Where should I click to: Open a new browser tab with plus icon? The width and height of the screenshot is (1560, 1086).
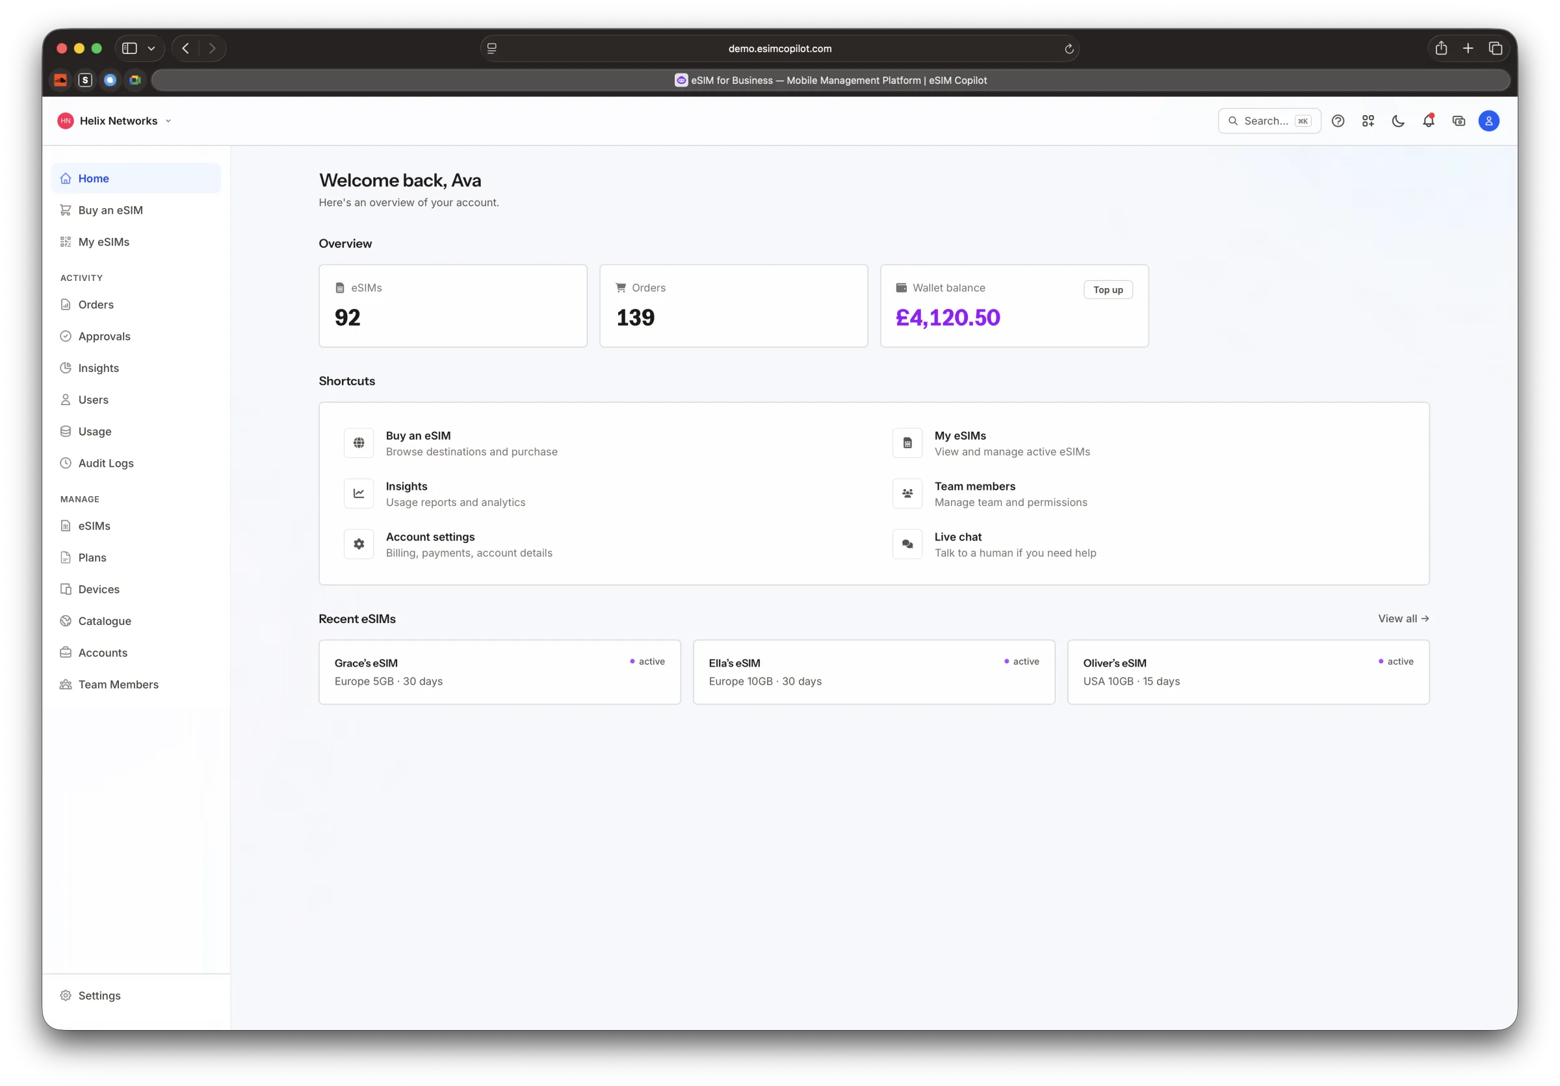pos(1468,48)
